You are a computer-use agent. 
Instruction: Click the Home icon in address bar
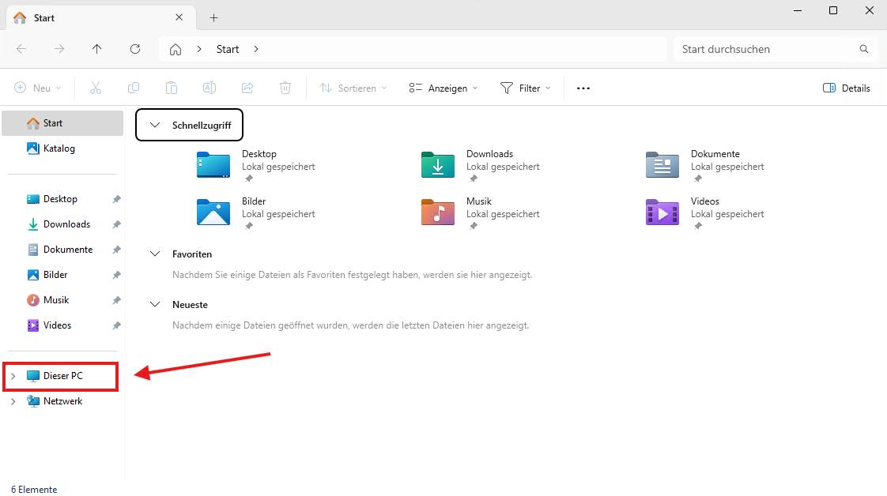pos(176,49)
